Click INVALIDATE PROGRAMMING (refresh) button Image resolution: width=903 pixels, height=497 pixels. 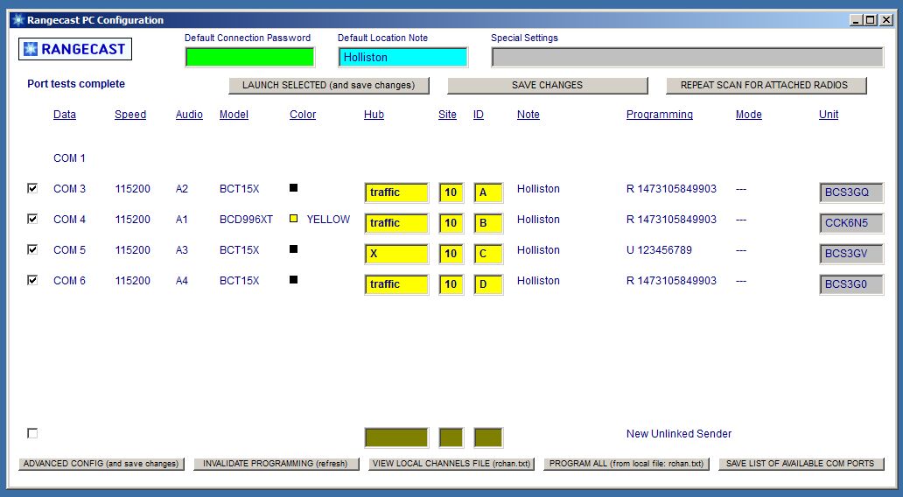[x=276, y=464]
